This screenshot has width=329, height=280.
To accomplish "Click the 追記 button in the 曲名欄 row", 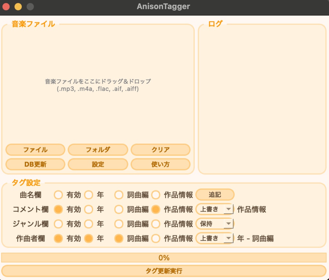I will click(215, 194).
